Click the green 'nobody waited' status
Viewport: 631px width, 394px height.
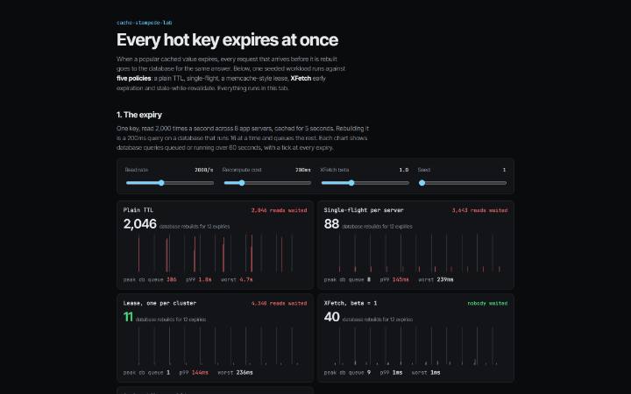click(x=487, y=303)
